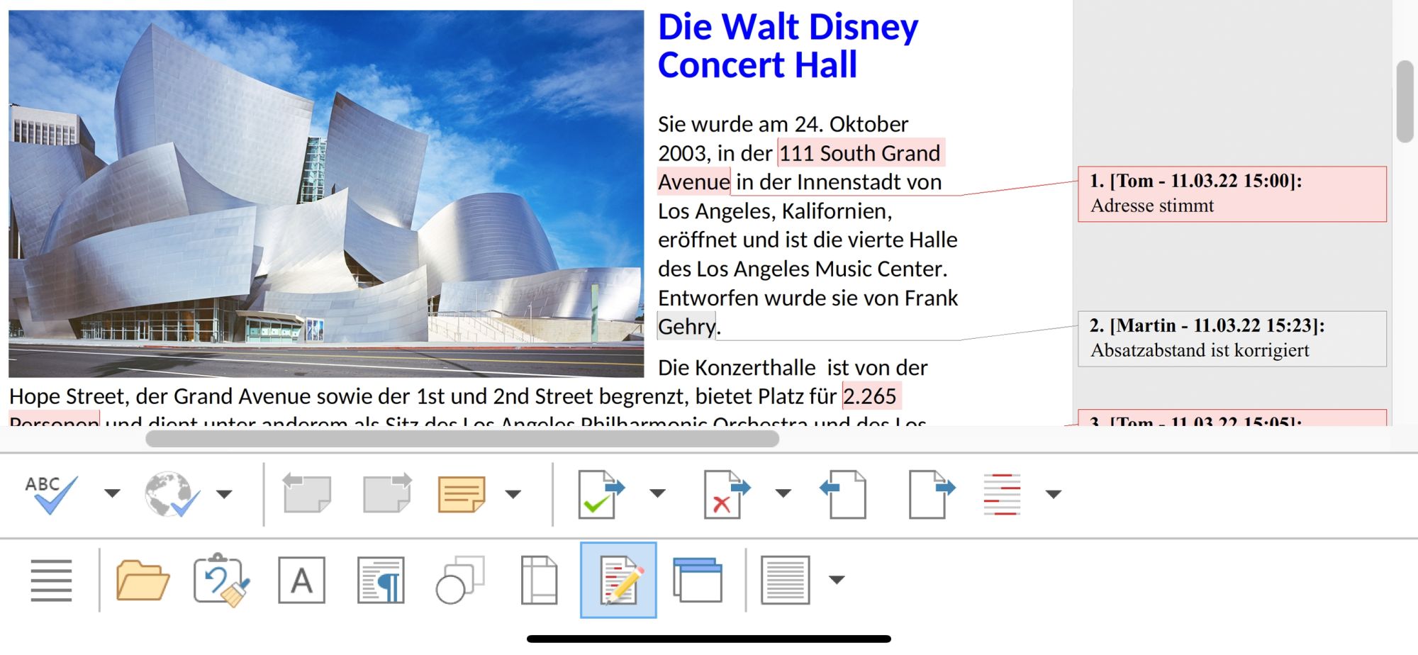The width and height of the screenshot is (1418, 655).
Task: Click the highlighted number '2.265'
Action: pyautogui.click(x=870, y=396)
